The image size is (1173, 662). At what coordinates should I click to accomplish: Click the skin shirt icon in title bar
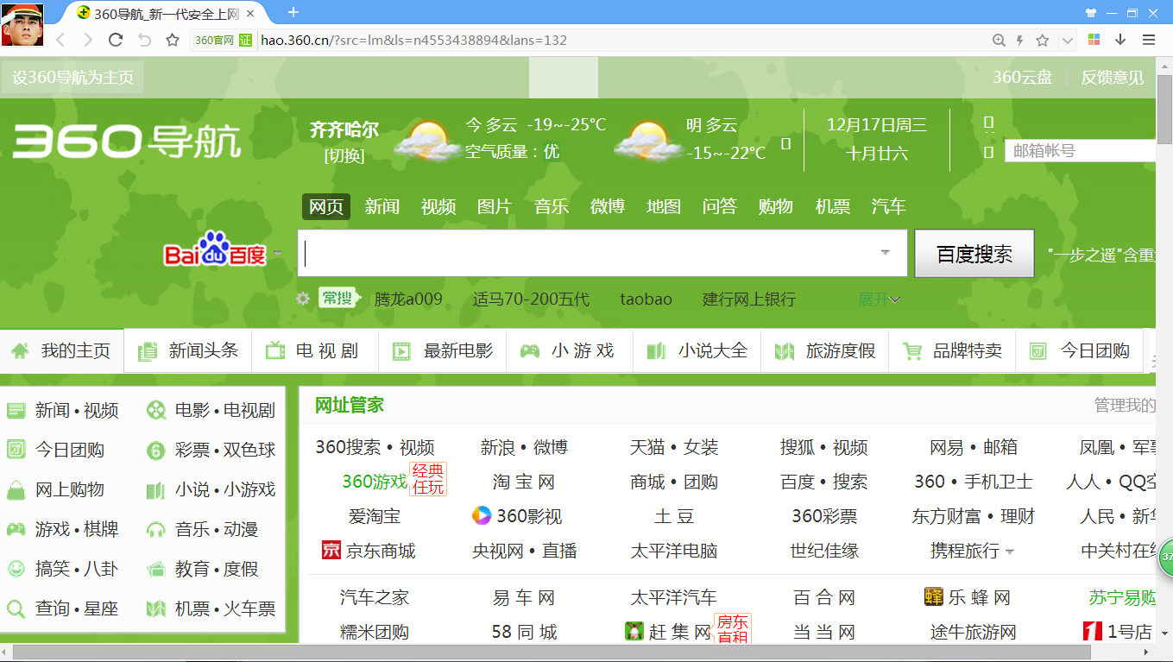(x=1091, y=13)
